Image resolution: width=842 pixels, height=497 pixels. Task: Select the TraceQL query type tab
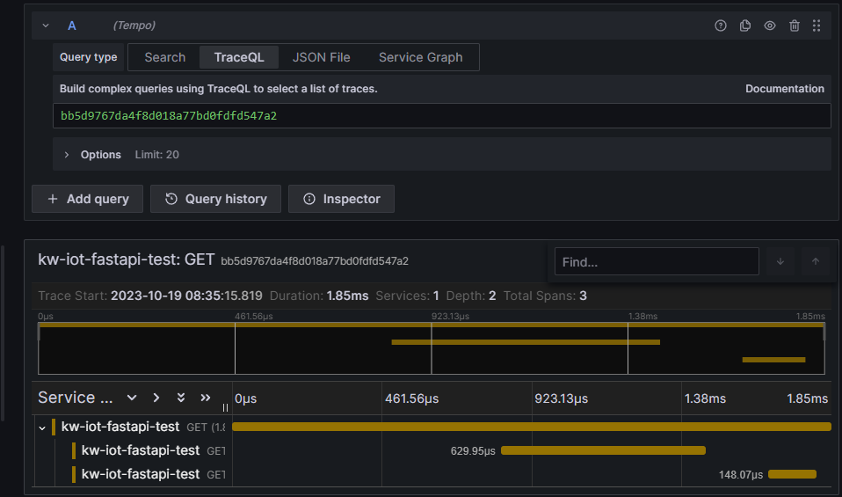239,57
